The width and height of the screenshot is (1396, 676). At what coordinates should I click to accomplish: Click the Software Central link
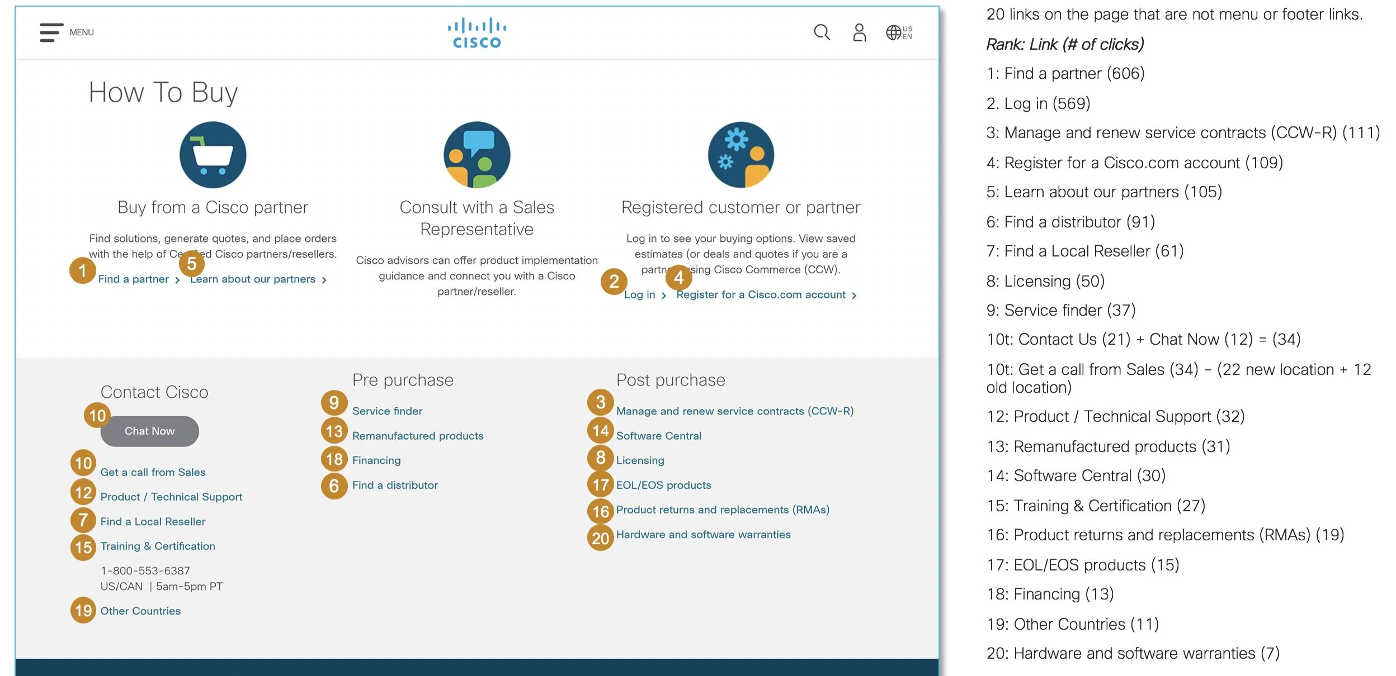[x=659, y=436]
